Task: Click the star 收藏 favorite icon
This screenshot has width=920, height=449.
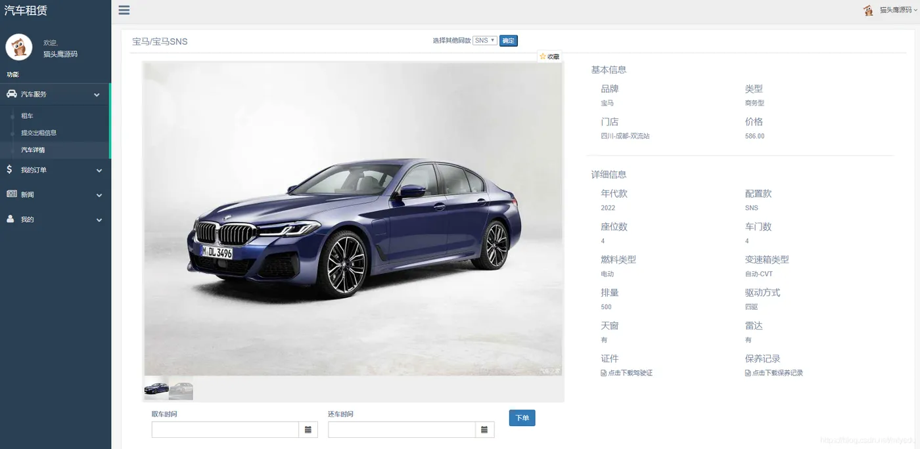Action: [543, 56]
